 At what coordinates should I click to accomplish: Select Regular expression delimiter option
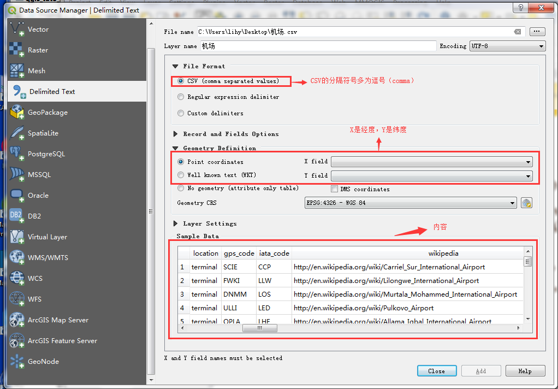click(x=181, y=97)
